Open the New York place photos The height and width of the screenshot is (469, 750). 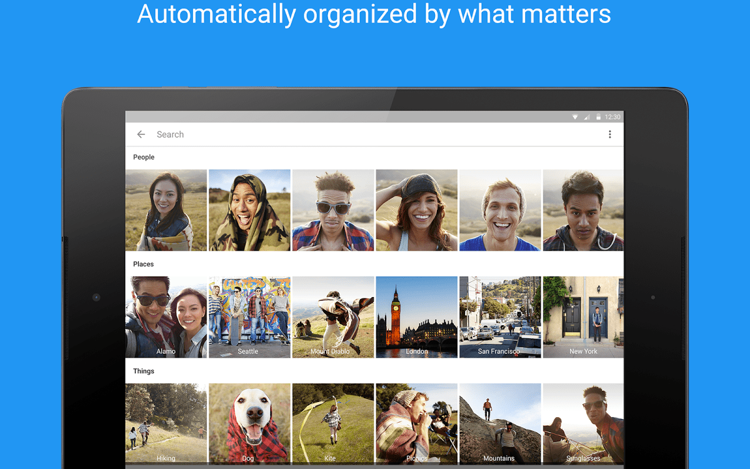click(583, 317)
